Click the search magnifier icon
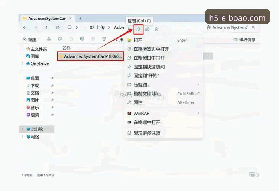 (254, 27)
